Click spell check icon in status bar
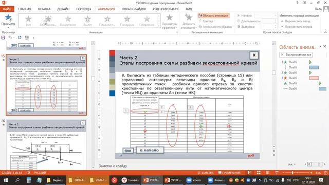Viewport: 329px width, 185px height. pos(28,173)
